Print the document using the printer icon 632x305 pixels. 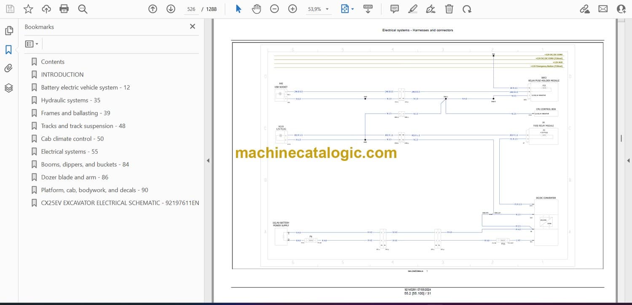click(64, 9)
